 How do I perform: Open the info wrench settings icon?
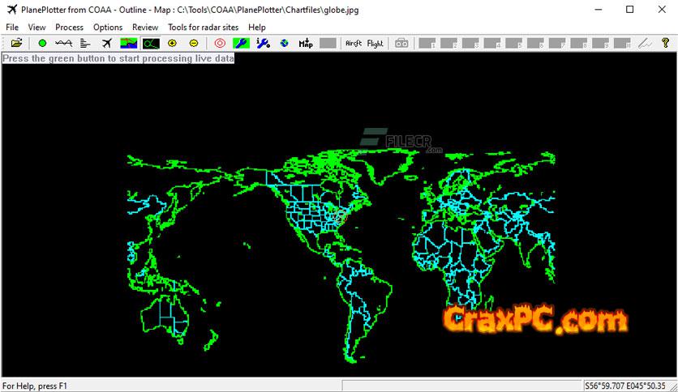[263, 43]
